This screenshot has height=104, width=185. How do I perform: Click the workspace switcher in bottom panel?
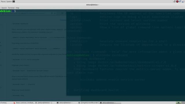click(179, 103)
